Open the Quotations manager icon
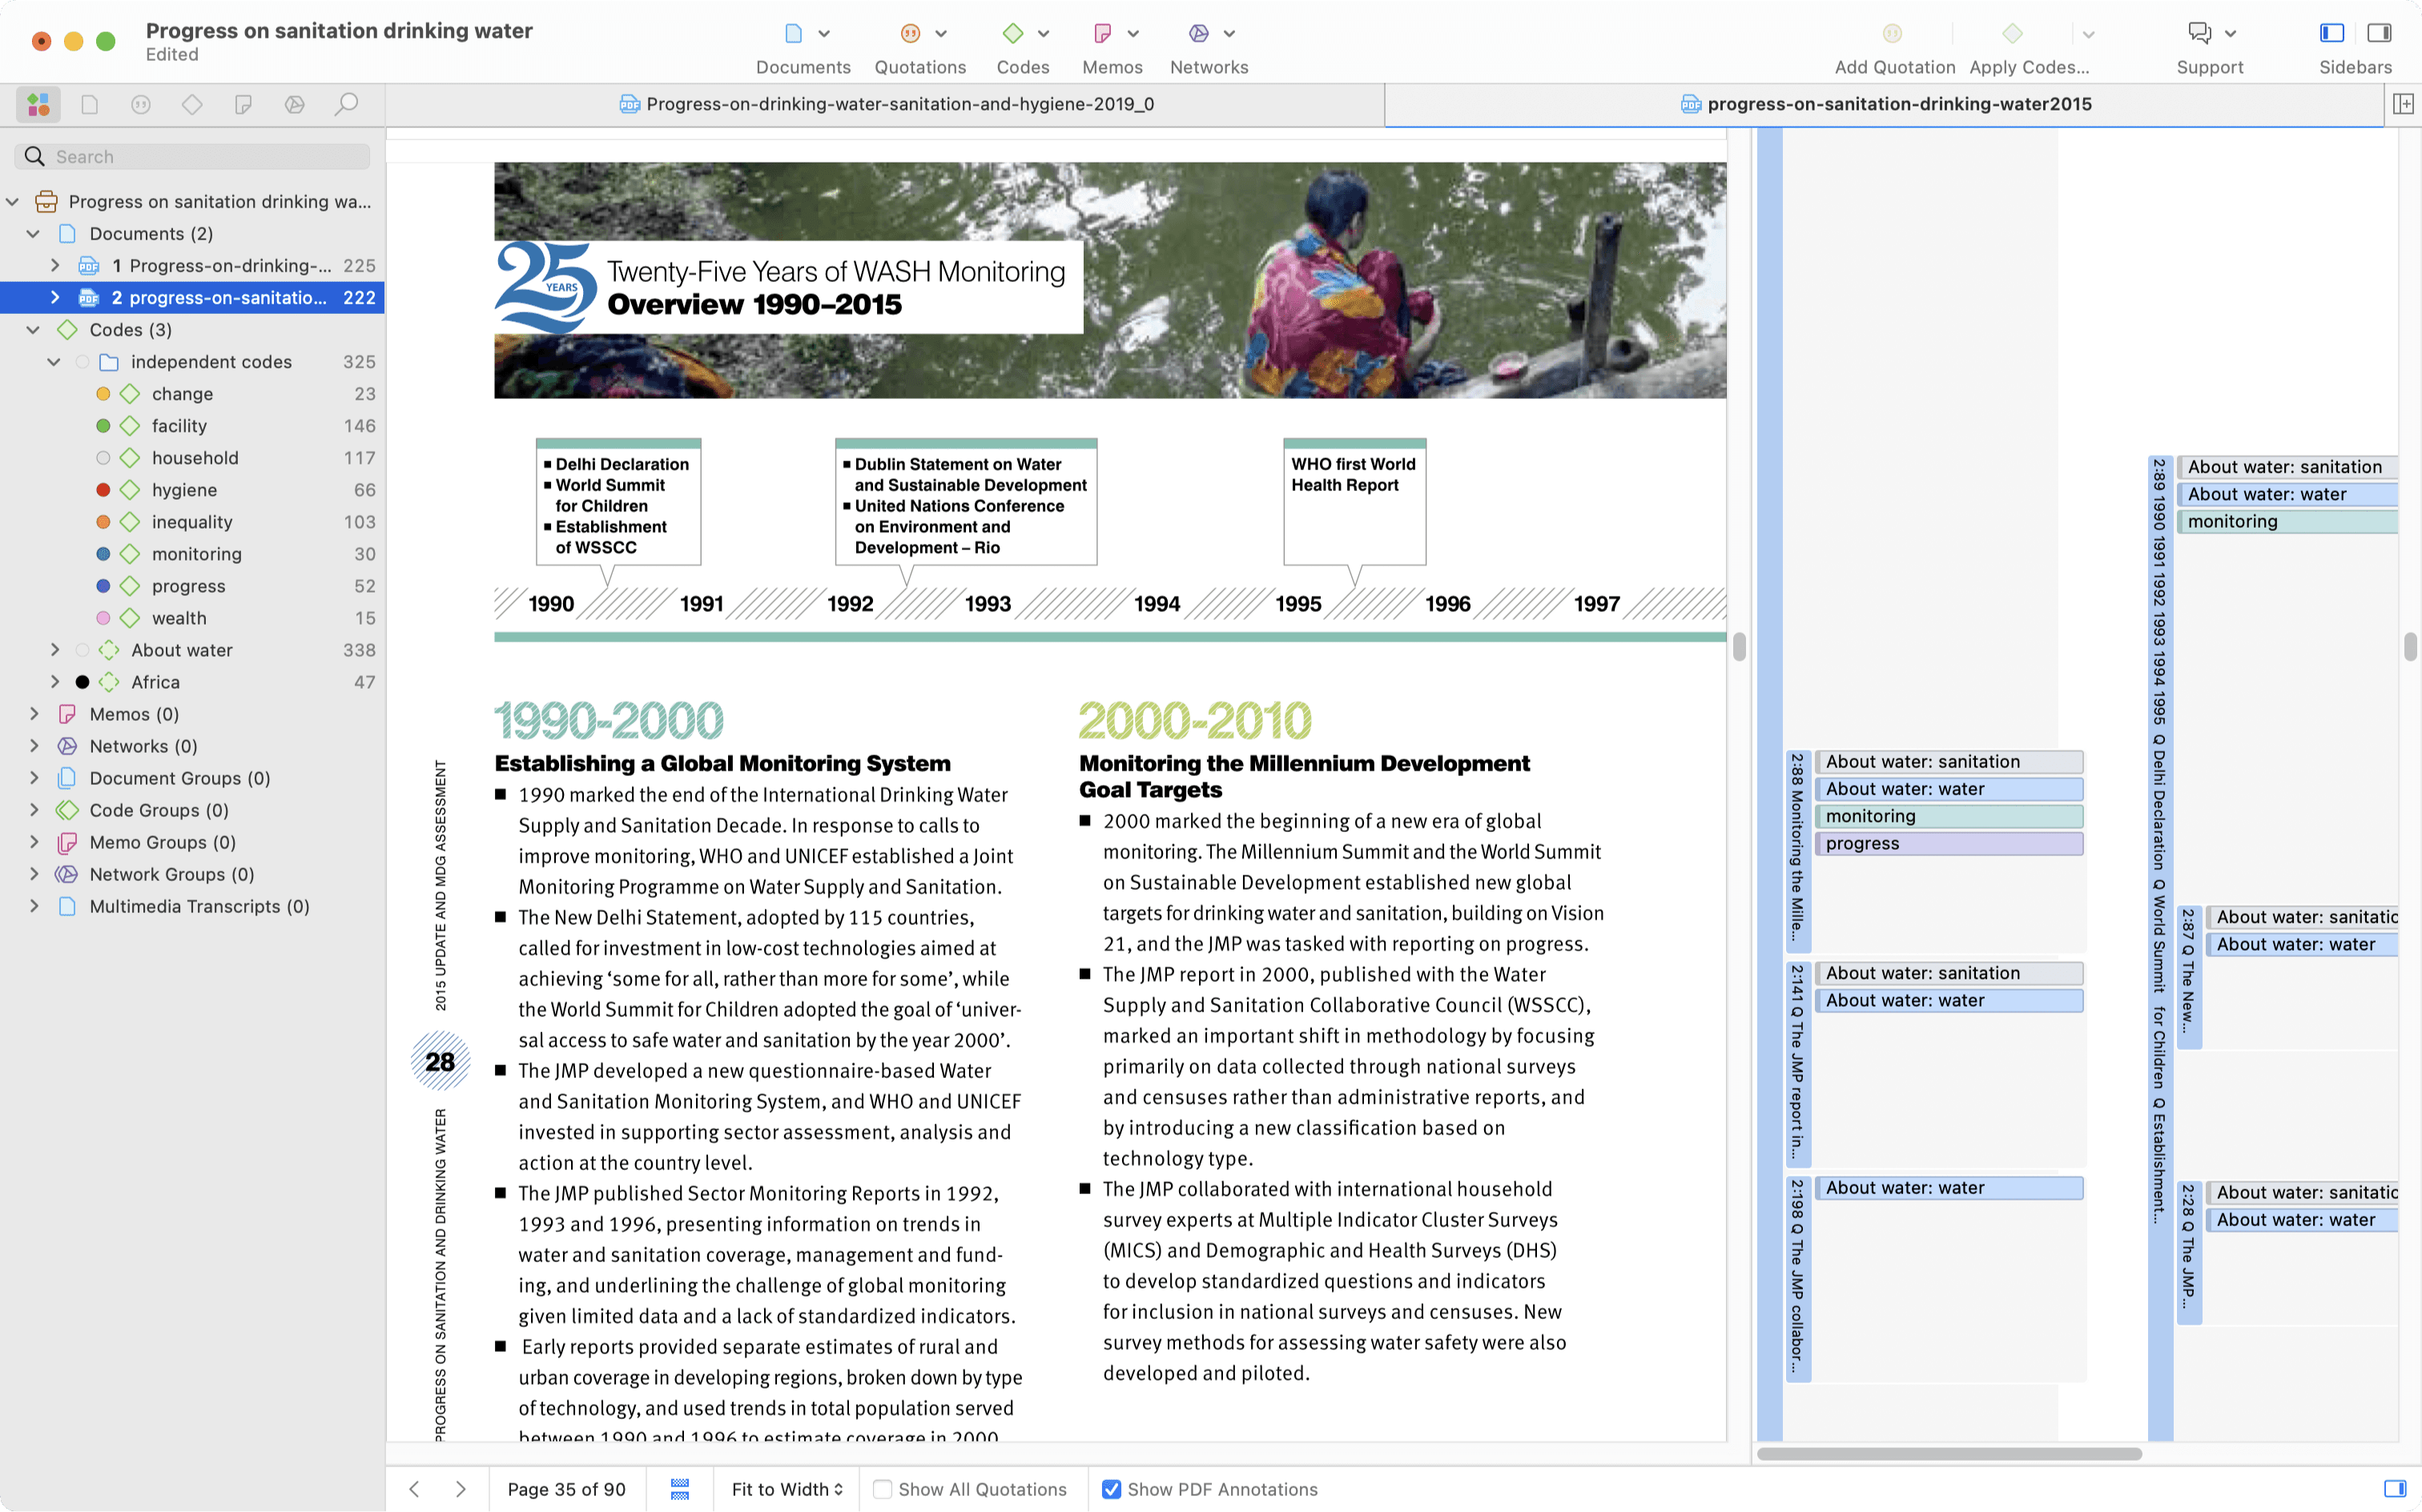Viewport: 2422px width, 1512px height. tap(909, 34)
